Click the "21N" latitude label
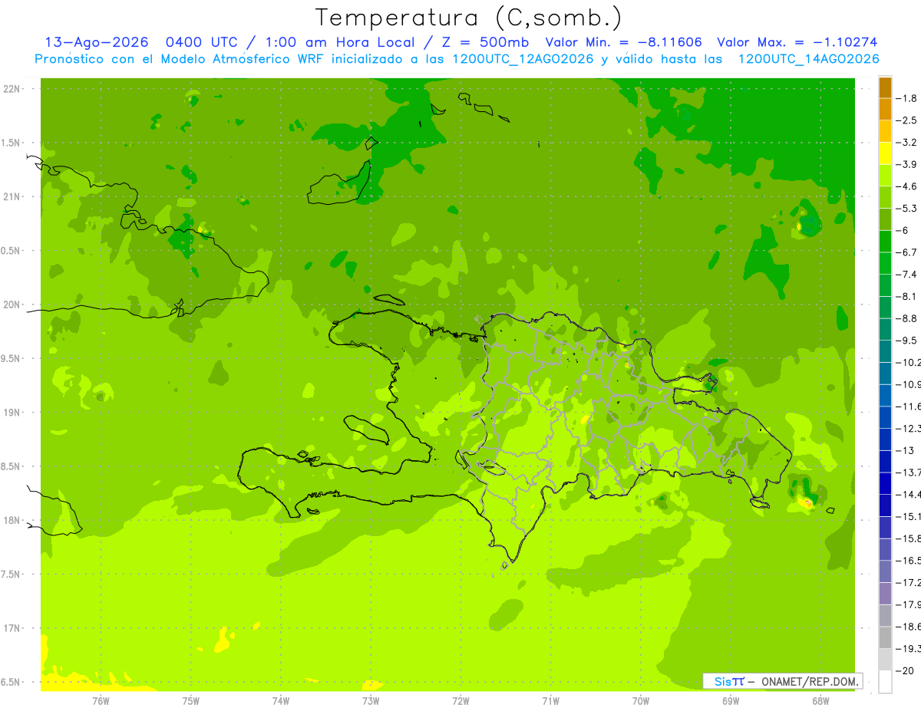The height and width of the screenshot is (711, 921). click(12, 197)
